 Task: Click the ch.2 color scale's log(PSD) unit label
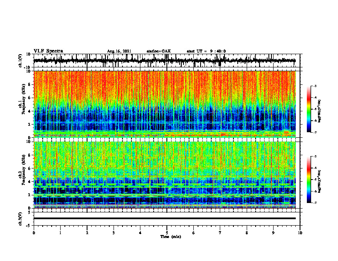(320, 182)
